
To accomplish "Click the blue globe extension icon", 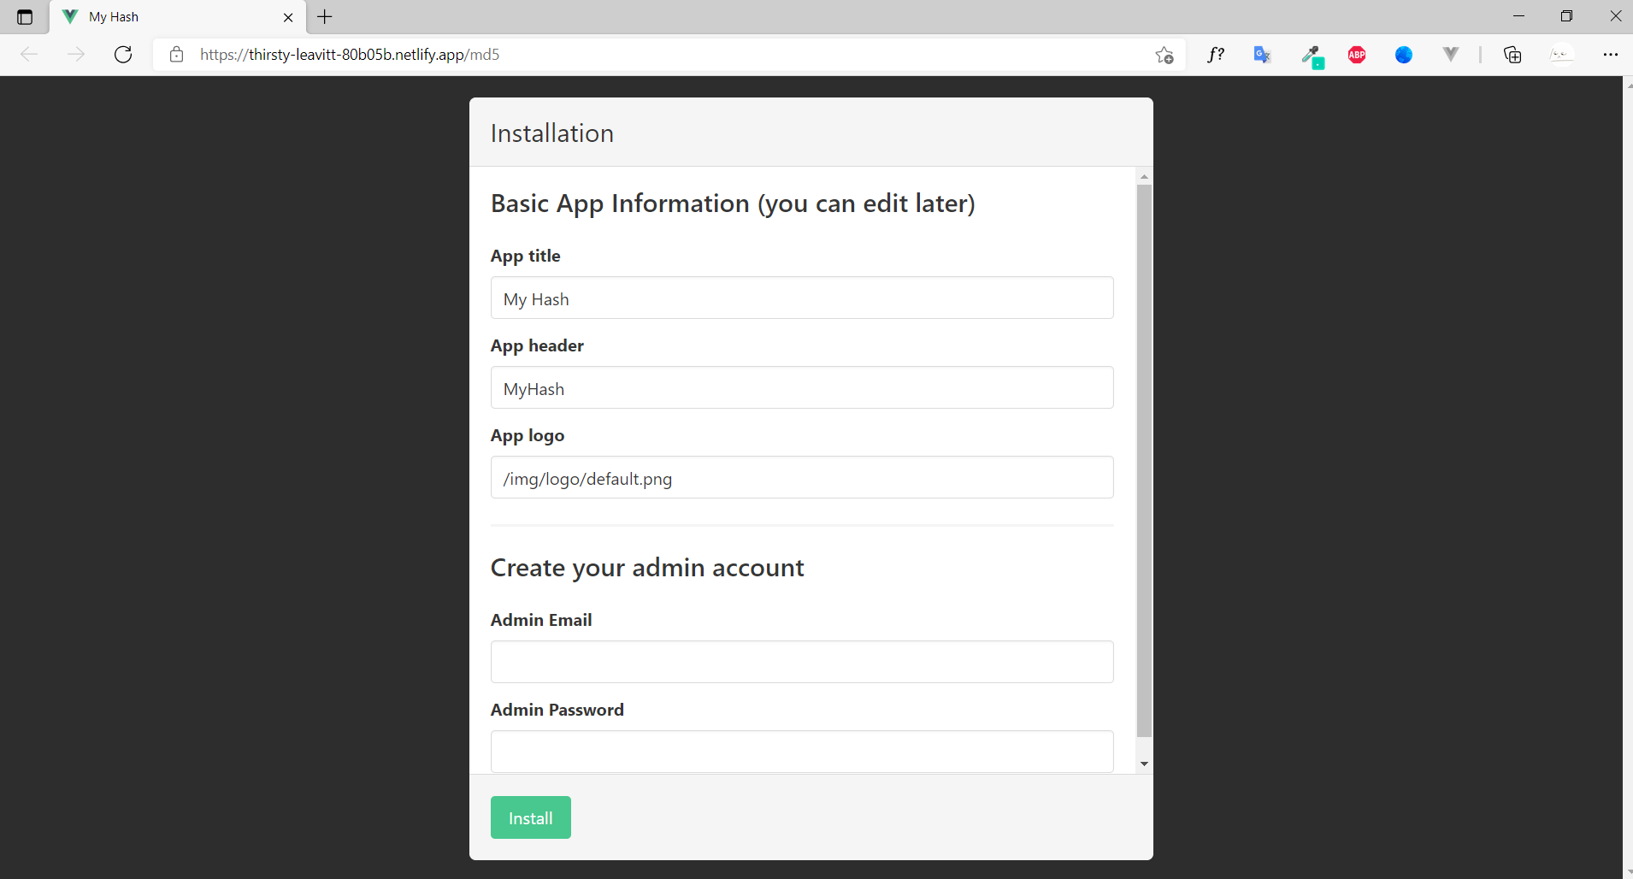I will pos(1404,55).
